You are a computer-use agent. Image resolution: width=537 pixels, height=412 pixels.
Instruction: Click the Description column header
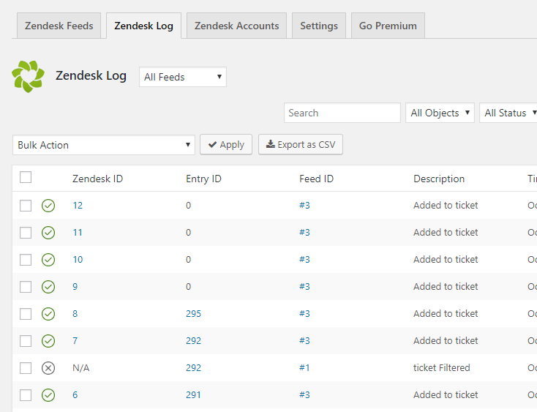pos(439,179)
